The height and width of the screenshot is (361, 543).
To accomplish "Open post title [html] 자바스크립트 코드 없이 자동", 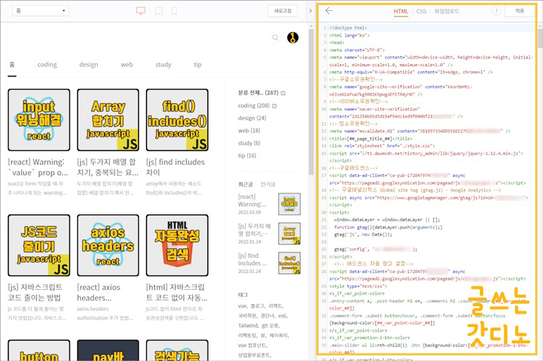I will pos(176,292).
